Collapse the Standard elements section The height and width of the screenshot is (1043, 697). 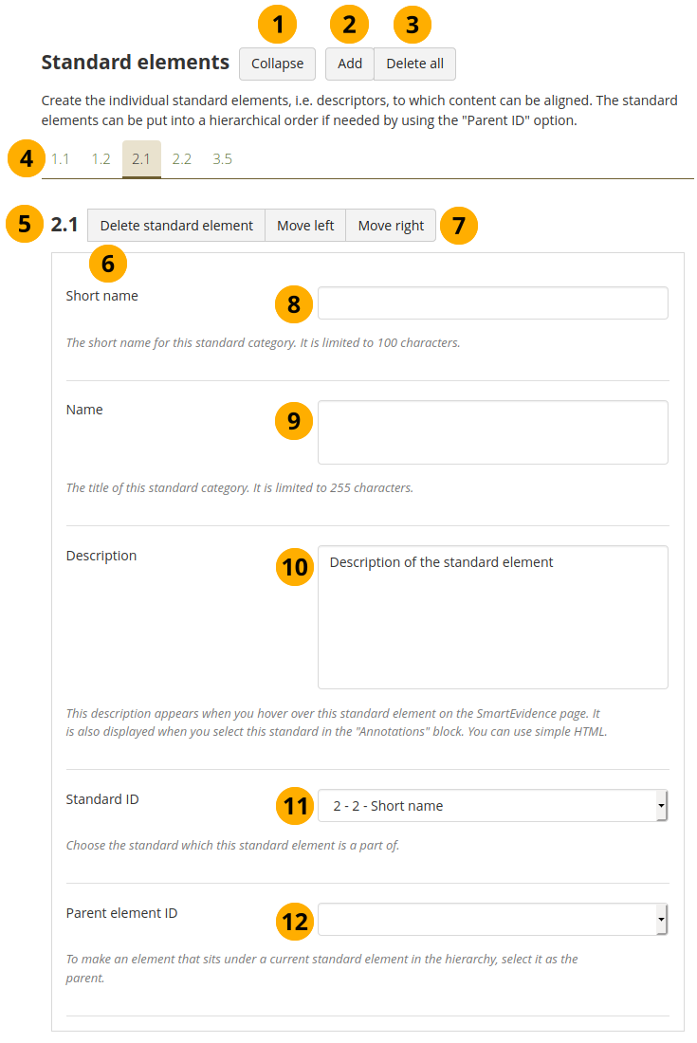coord(277,64)
